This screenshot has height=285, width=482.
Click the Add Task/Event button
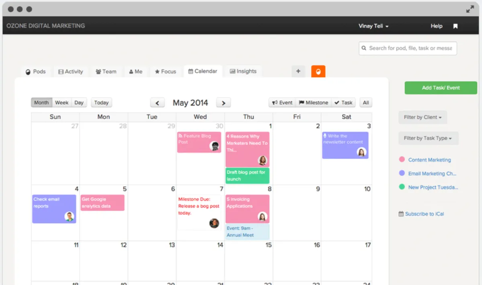coord(441,88)
